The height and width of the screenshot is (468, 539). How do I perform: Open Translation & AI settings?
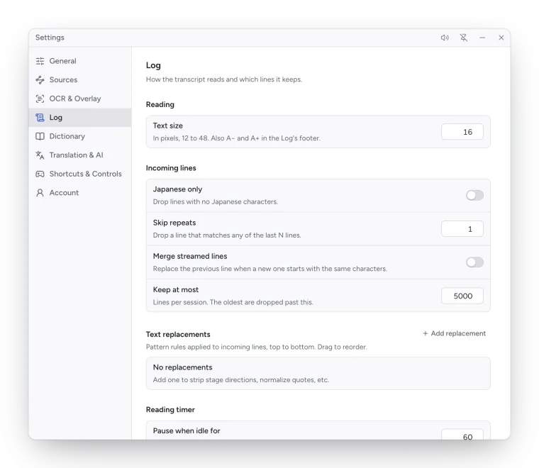click(79, 155)
